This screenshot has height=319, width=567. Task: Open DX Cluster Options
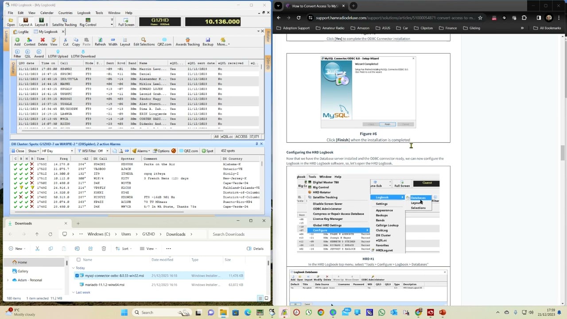click(x=161, y=151)
